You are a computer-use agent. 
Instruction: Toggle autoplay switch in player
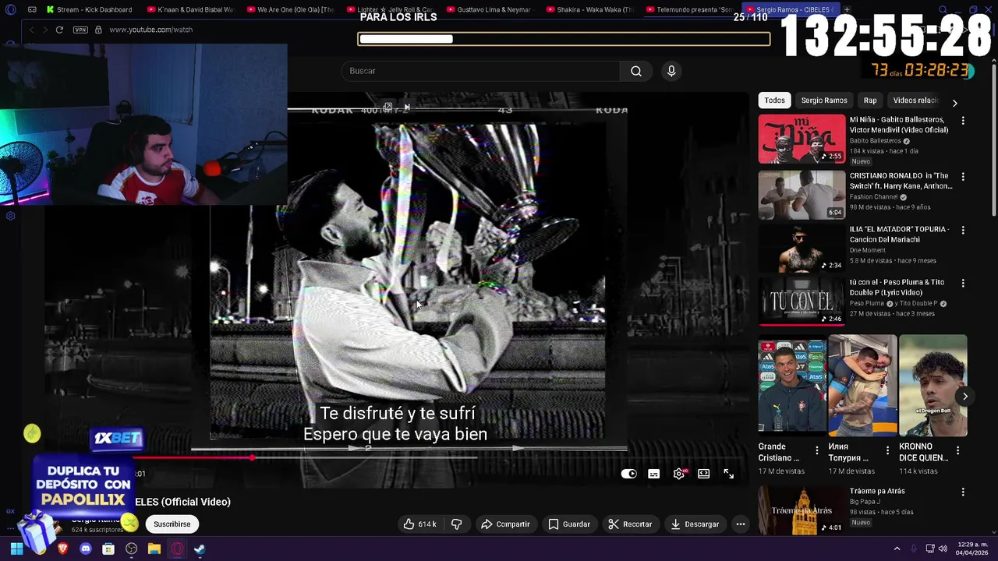pyautogui.click(x=628, y=474)
